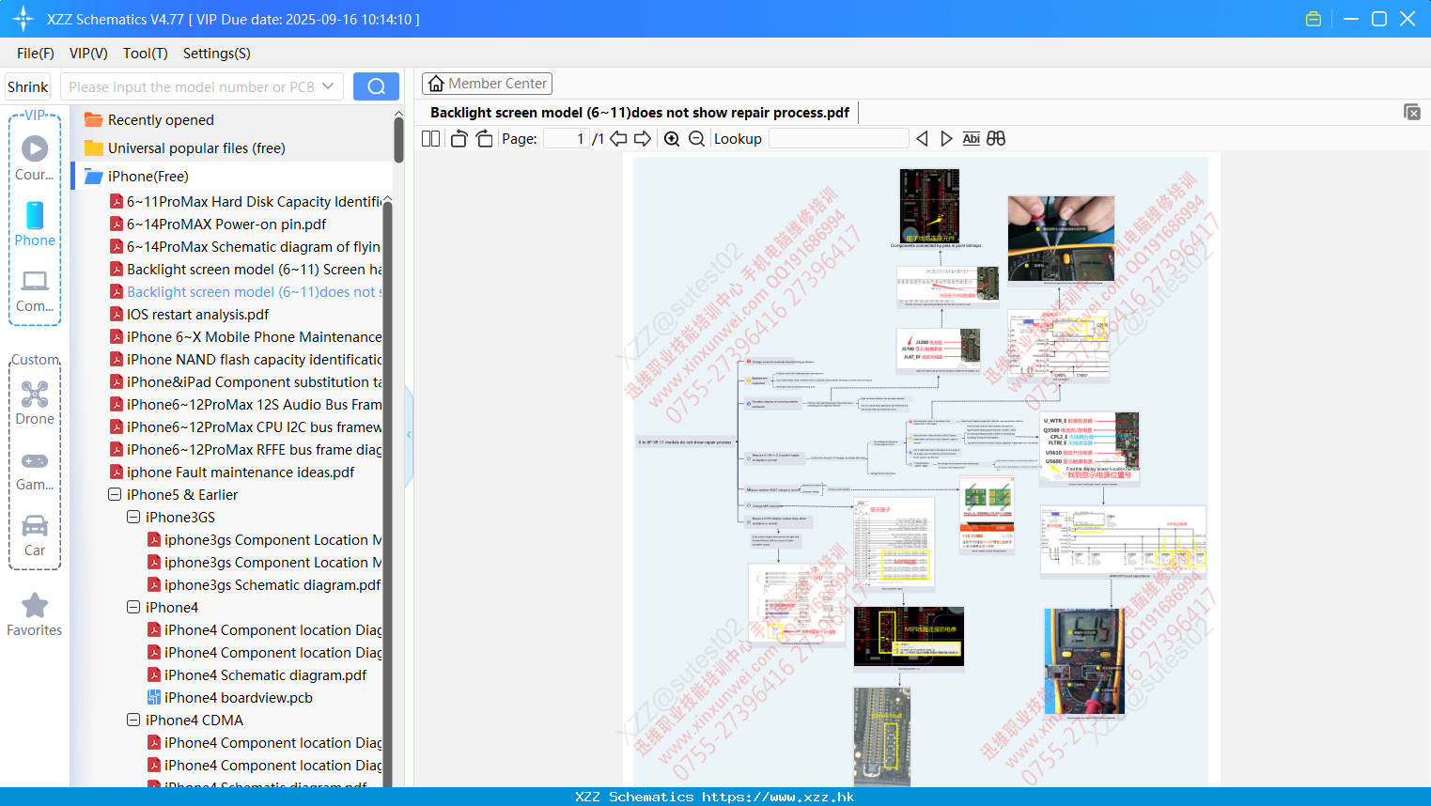Screen dimensions: 1431x806
Task: Toggle the side panel layout icon
Action: (430, 139)
